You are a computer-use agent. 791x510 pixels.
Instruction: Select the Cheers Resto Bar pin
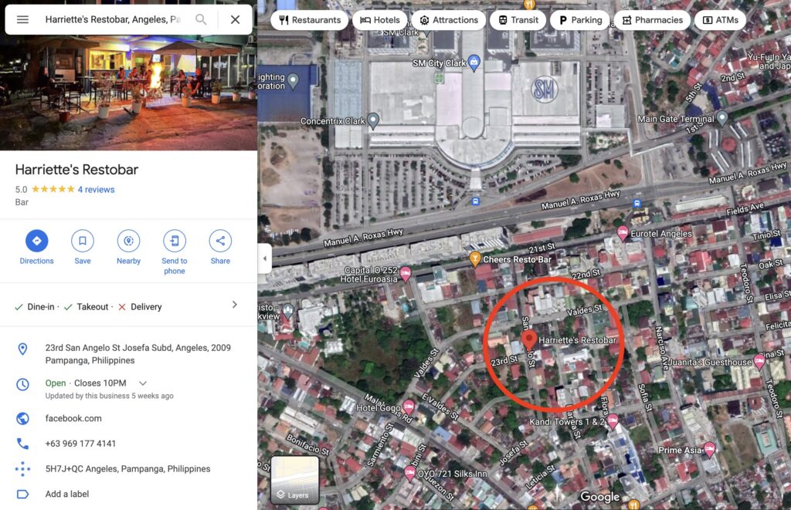pos(475,258)
